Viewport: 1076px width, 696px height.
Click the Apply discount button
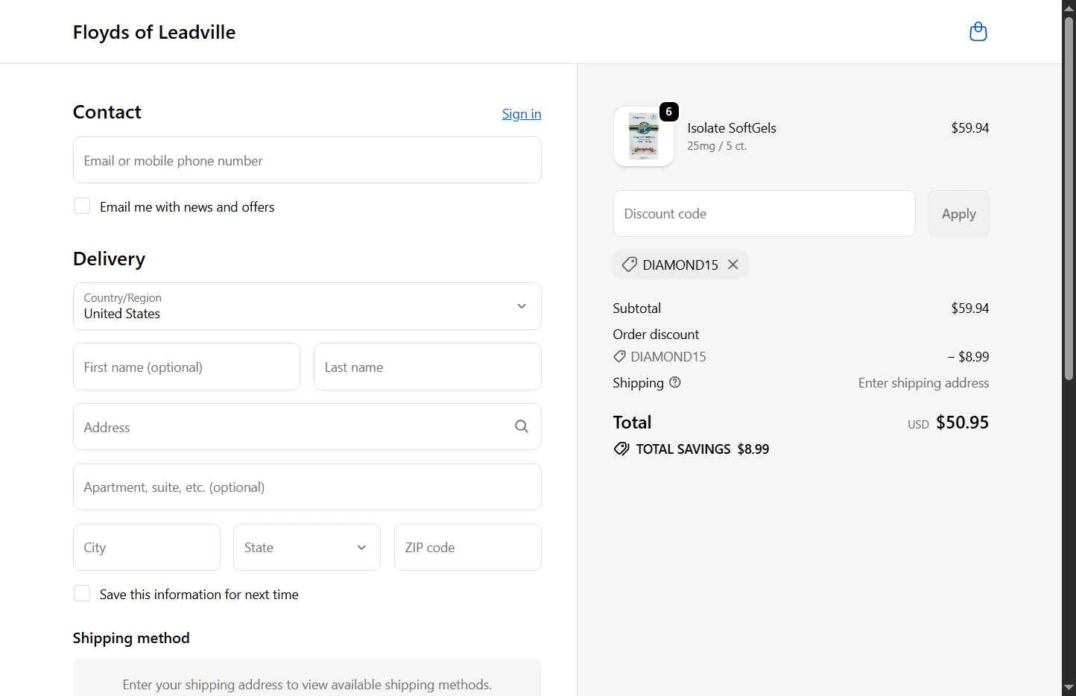click(959, 214)
